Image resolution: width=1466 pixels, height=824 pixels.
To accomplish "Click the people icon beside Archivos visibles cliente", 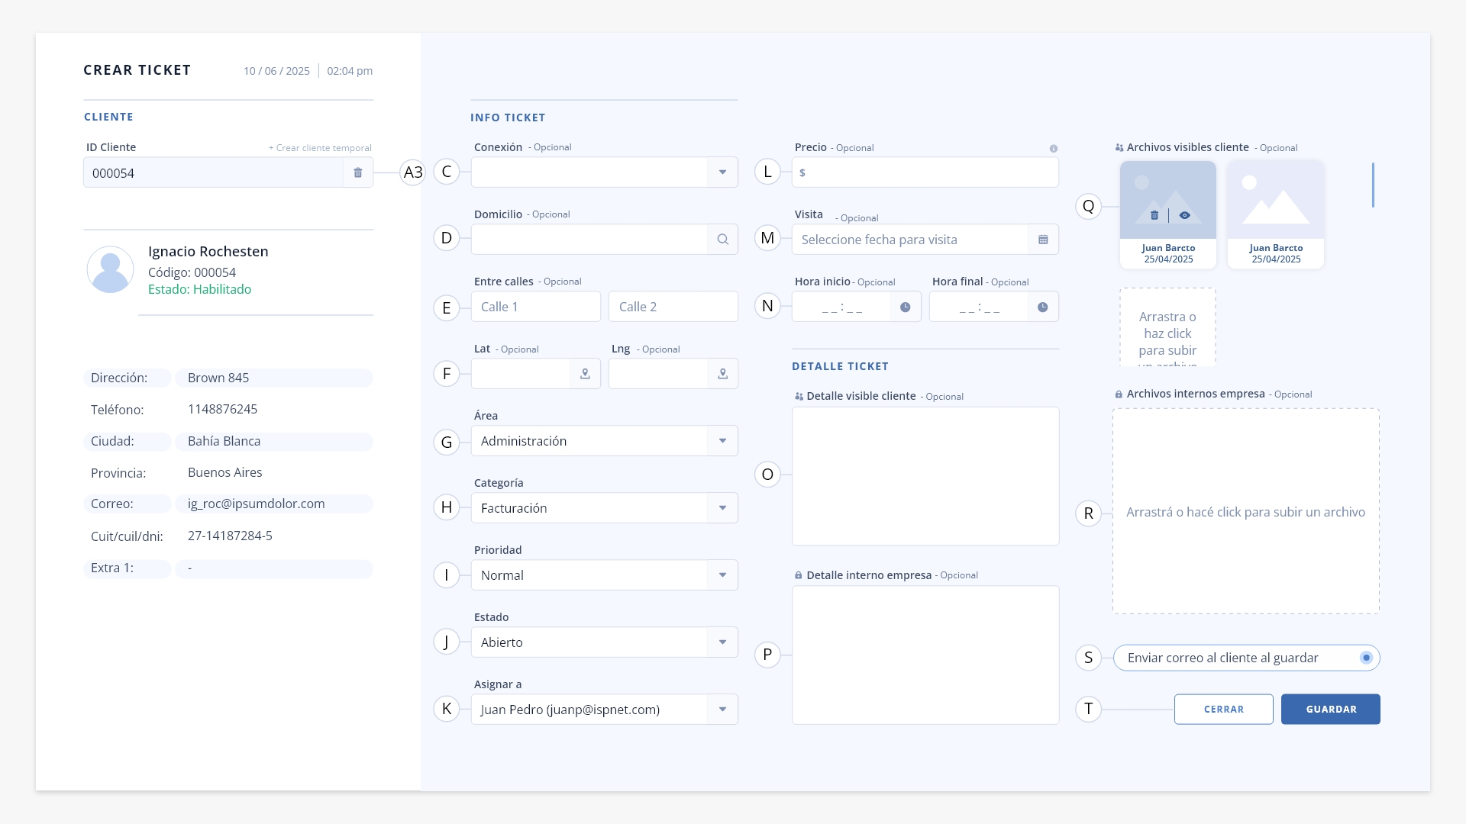I will (1119, 148).
